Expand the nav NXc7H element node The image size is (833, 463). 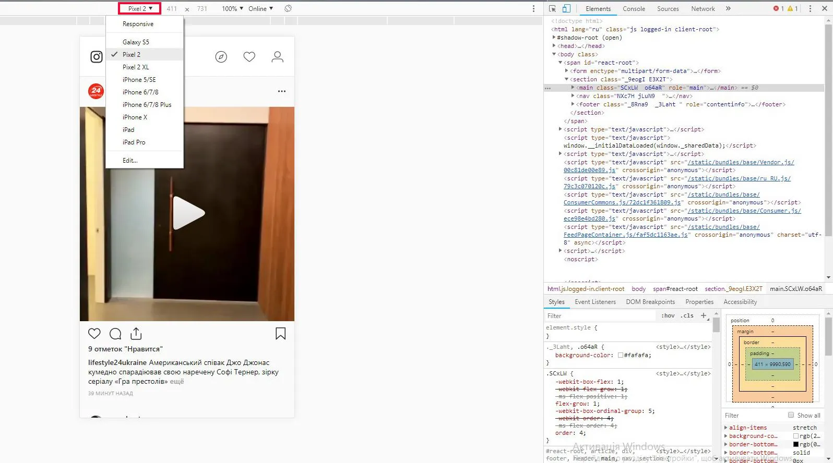click(x=573, y=96)
